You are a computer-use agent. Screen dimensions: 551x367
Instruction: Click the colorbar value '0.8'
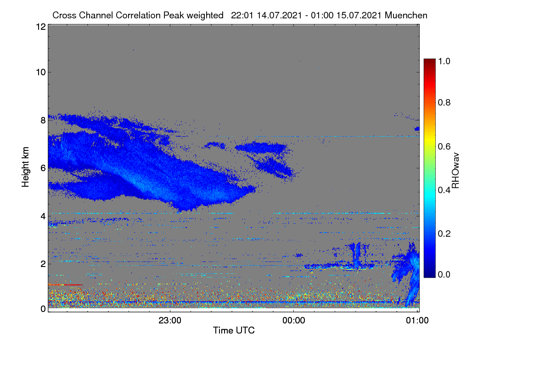point(445,102)
